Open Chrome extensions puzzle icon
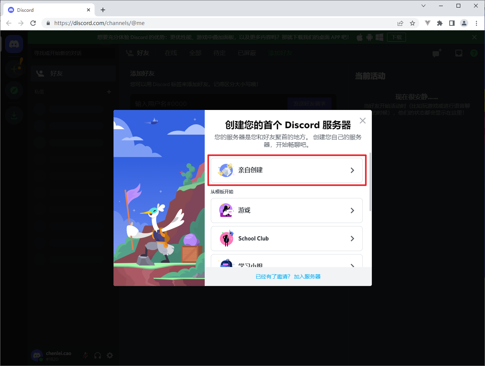Screen dimensions: 485x366 tap(440, 23)
